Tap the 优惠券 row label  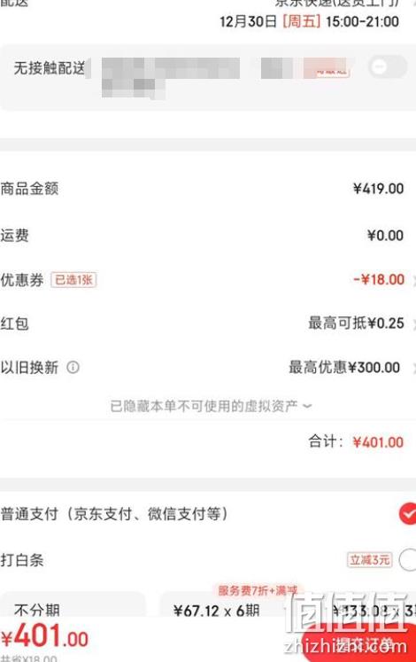[22, 280]
